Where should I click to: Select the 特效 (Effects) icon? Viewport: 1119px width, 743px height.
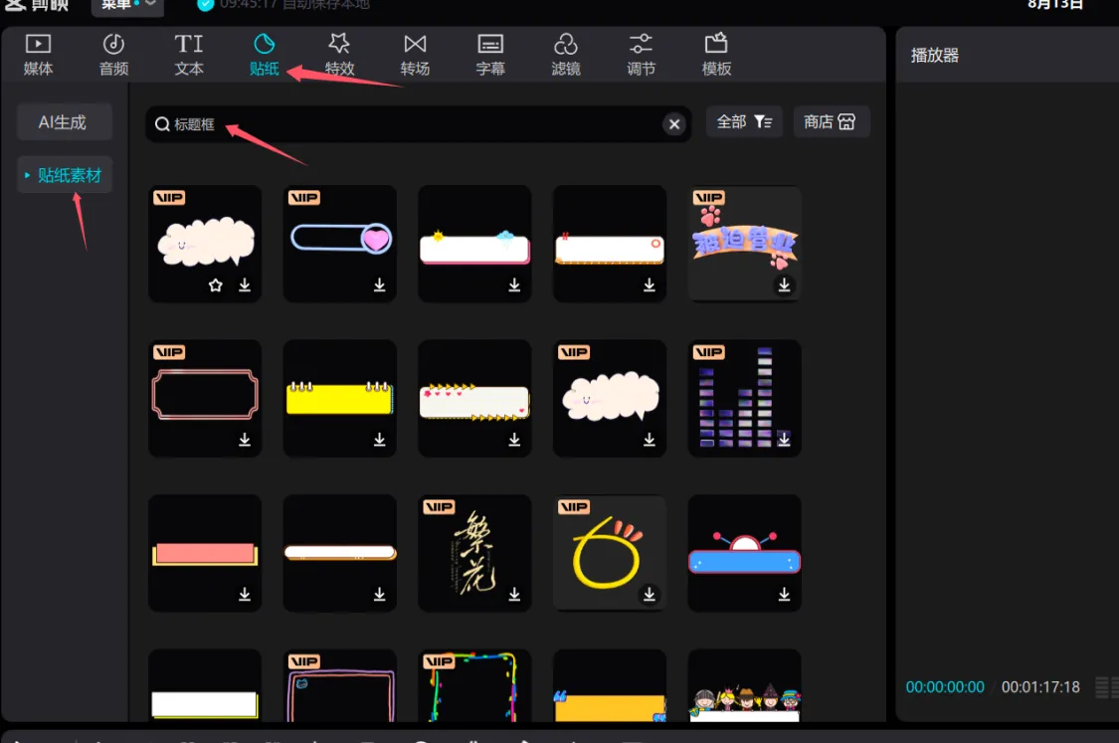(x=339, y=55)
